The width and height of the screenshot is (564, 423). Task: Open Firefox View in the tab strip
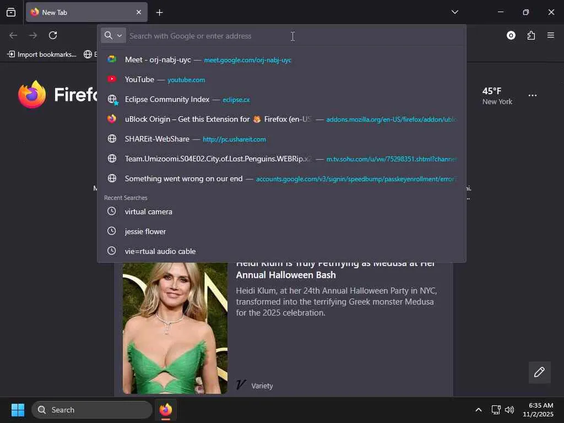[x=11, y=12]
